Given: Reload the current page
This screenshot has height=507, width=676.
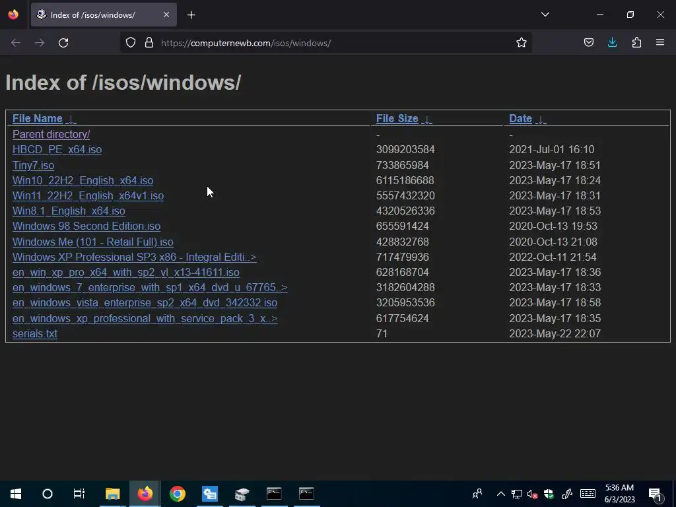Looking at the screenshot, I should click(63, 43).
